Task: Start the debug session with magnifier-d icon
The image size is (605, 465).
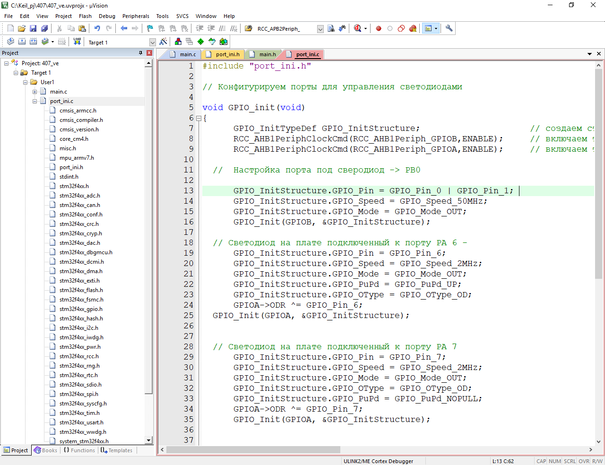Action: 358,28
